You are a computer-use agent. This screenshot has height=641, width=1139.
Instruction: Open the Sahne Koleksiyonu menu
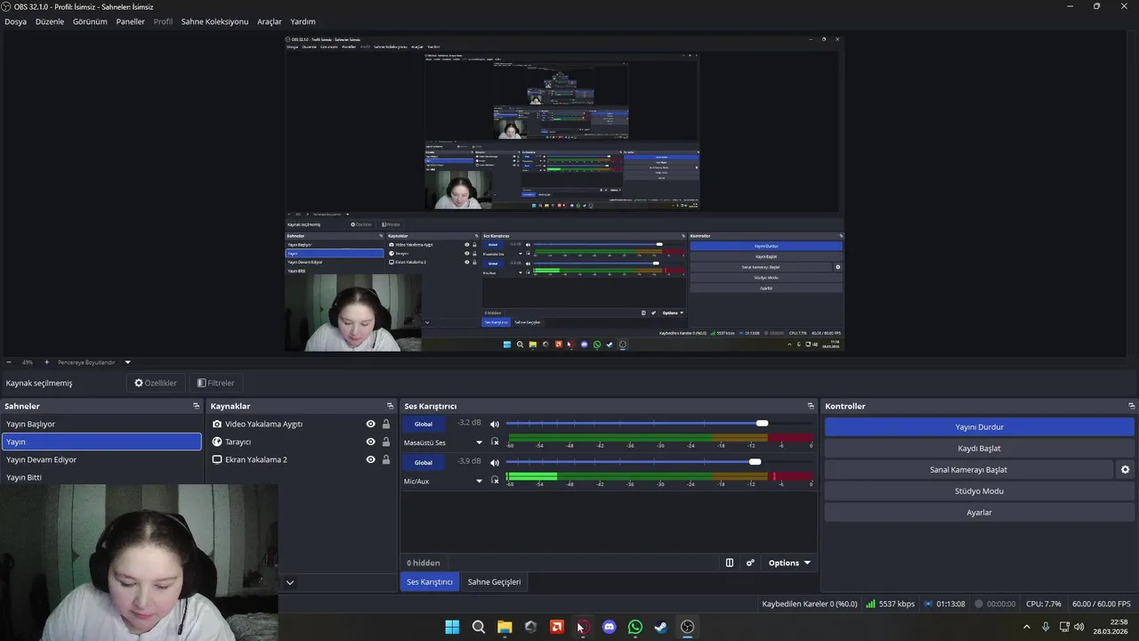click(x=214, y=21)
